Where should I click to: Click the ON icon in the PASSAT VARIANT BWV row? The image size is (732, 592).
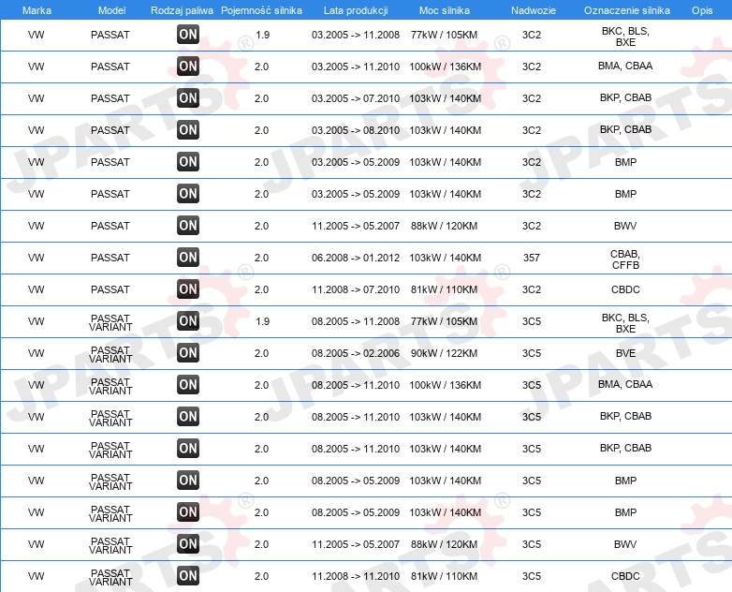(187, 543)
